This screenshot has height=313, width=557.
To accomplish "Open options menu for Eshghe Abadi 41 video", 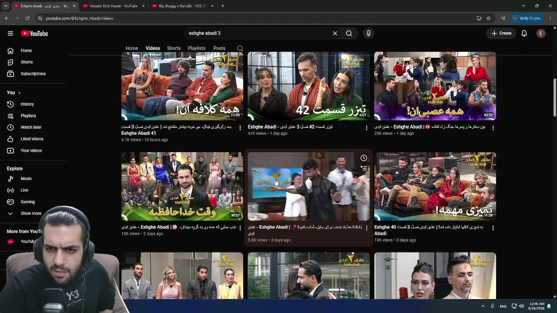I will point(240,128).
